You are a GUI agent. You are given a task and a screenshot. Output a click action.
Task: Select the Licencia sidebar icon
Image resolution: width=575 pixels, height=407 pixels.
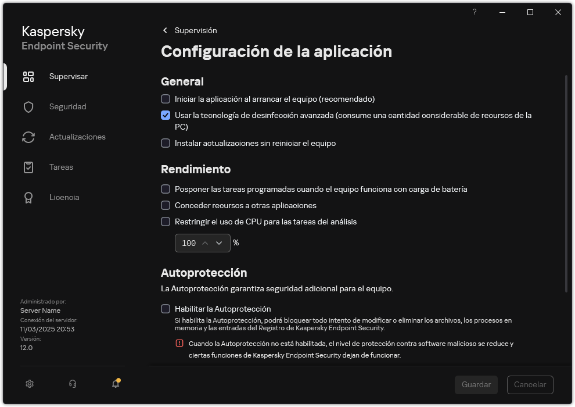tap(28, 197)
